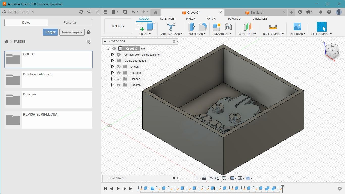Go to the Home tab icon

(x=156, y=13)
